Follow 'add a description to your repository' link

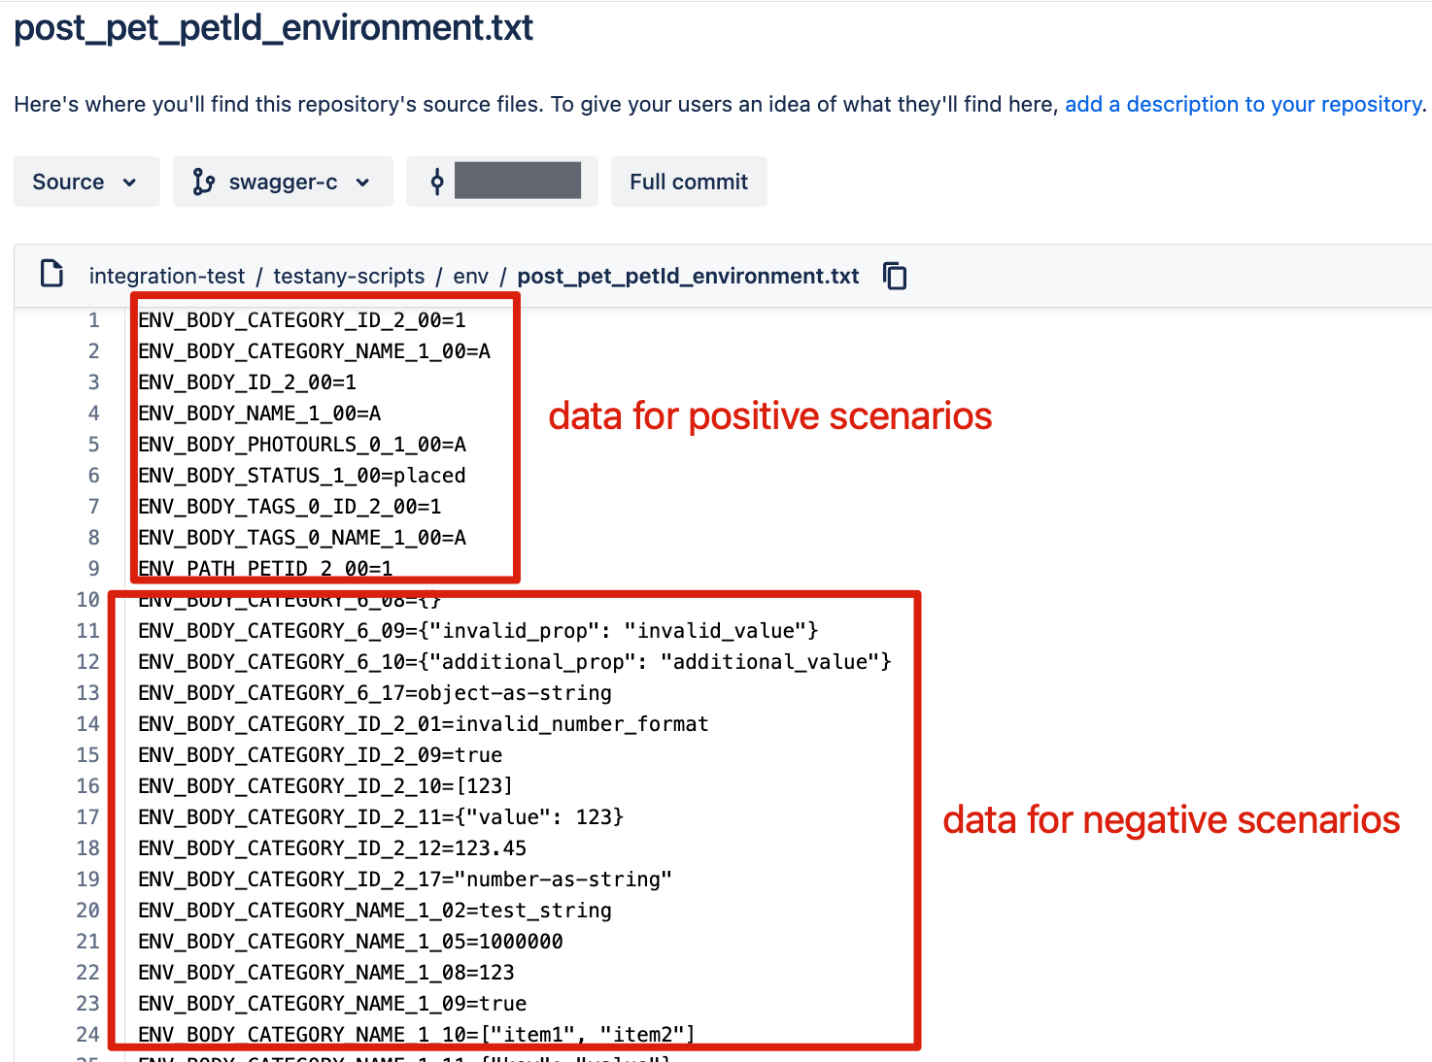1244,104
